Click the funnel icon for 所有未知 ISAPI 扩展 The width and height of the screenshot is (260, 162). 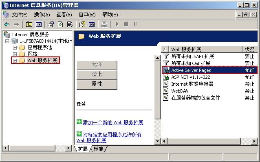(165, 56)
